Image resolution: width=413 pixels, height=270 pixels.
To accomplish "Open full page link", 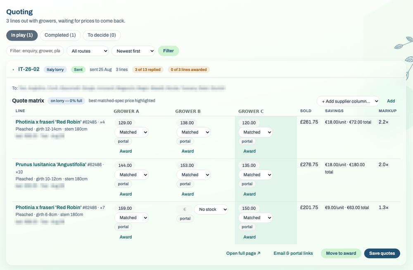I will [243, 253].
